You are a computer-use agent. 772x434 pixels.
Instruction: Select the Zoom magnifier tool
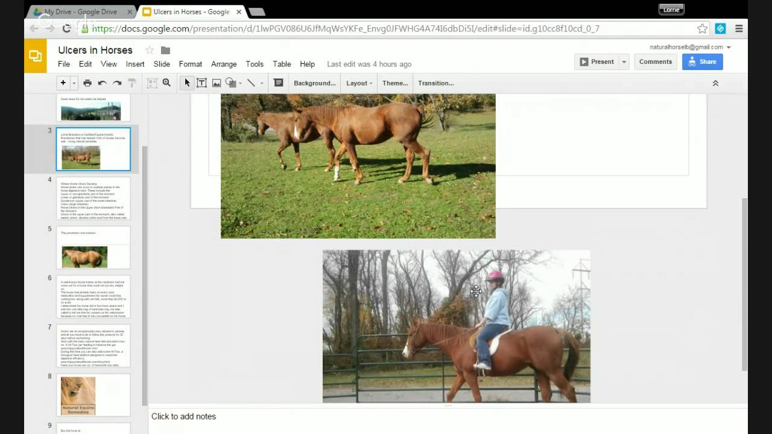pos(166,83)
